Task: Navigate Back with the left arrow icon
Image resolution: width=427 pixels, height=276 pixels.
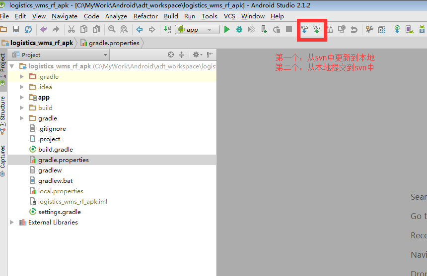Action: [140, 29]
